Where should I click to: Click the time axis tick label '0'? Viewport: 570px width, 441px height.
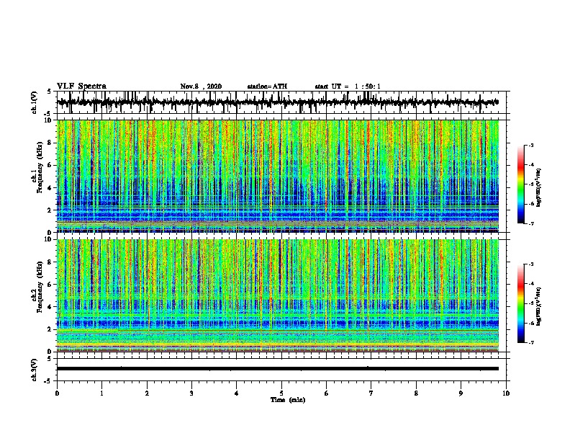[57, 393]
